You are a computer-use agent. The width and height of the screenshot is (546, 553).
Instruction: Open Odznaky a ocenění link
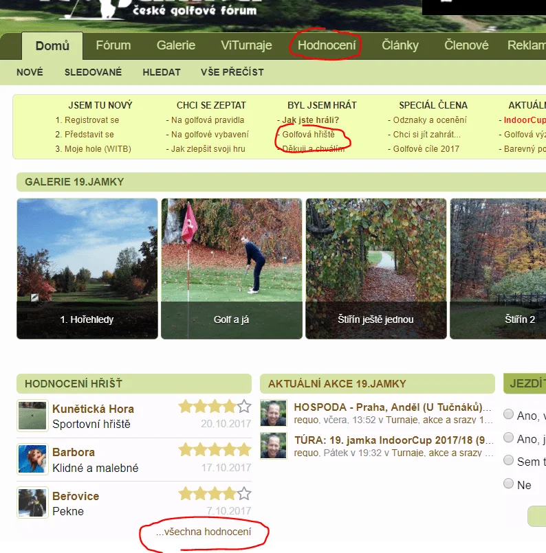click(430, 120)
